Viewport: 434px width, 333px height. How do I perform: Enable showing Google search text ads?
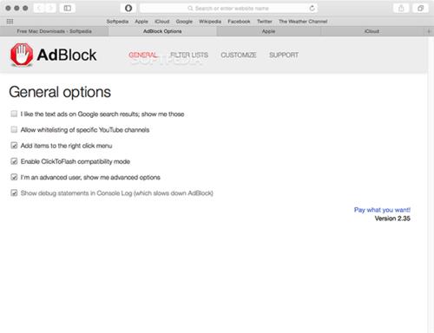point(14,114)
